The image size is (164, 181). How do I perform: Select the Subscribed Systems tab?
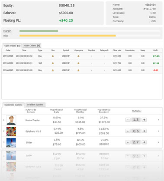coord(13,105)
